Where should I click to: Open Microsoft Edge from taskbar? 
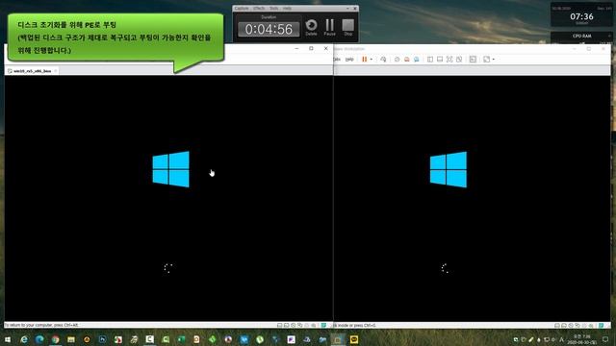click(x=39, y=339)
